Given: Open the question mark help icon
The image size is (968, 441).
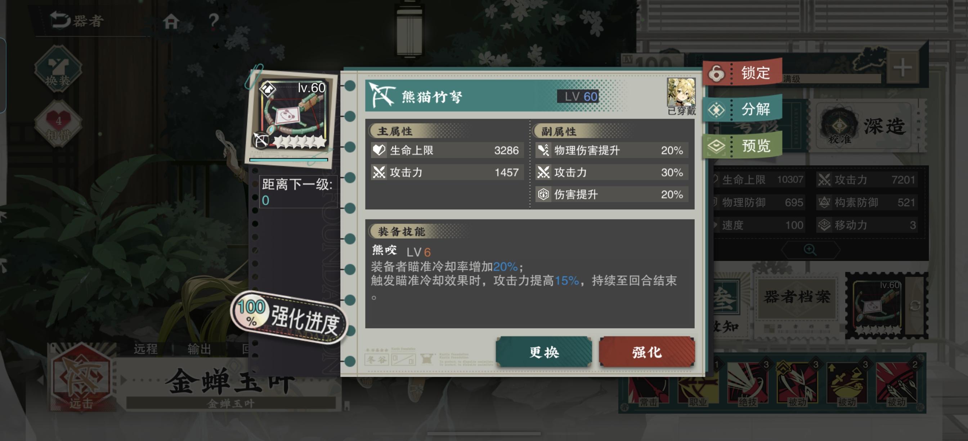Looking at the screenshot, I should pyautogui.click(x=214, y=21).
